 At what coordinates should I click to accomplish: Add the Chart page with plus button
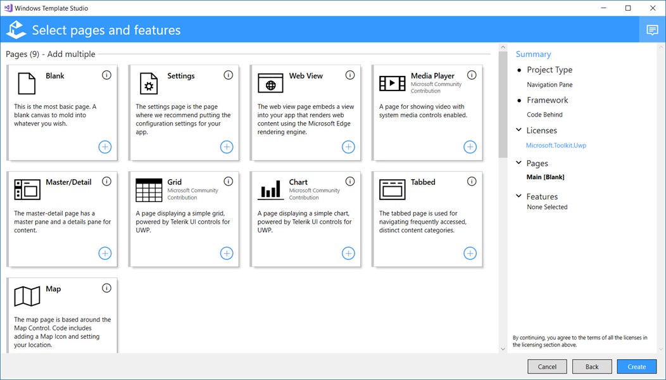pyautogui.click(x=348, y=253)
